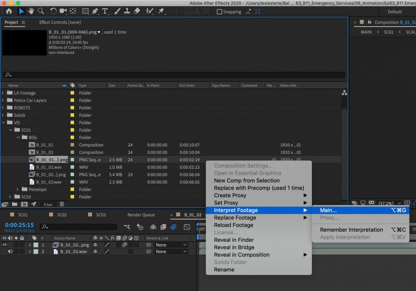Hide video for B_01_02 png layer

(5, 245)
